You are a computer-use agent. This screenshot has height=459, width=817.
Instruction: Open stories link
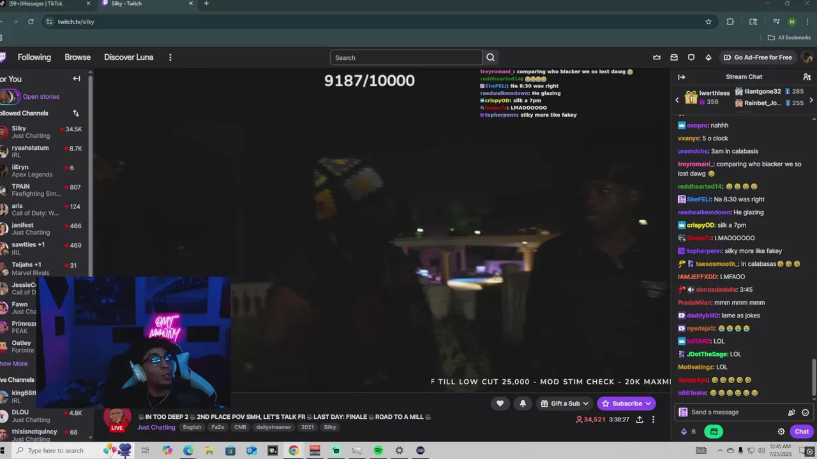click(41, 97)
